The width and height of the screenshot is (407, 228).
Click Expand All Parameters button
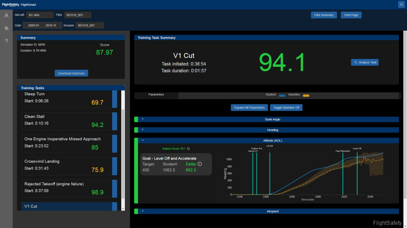[249, 108]
